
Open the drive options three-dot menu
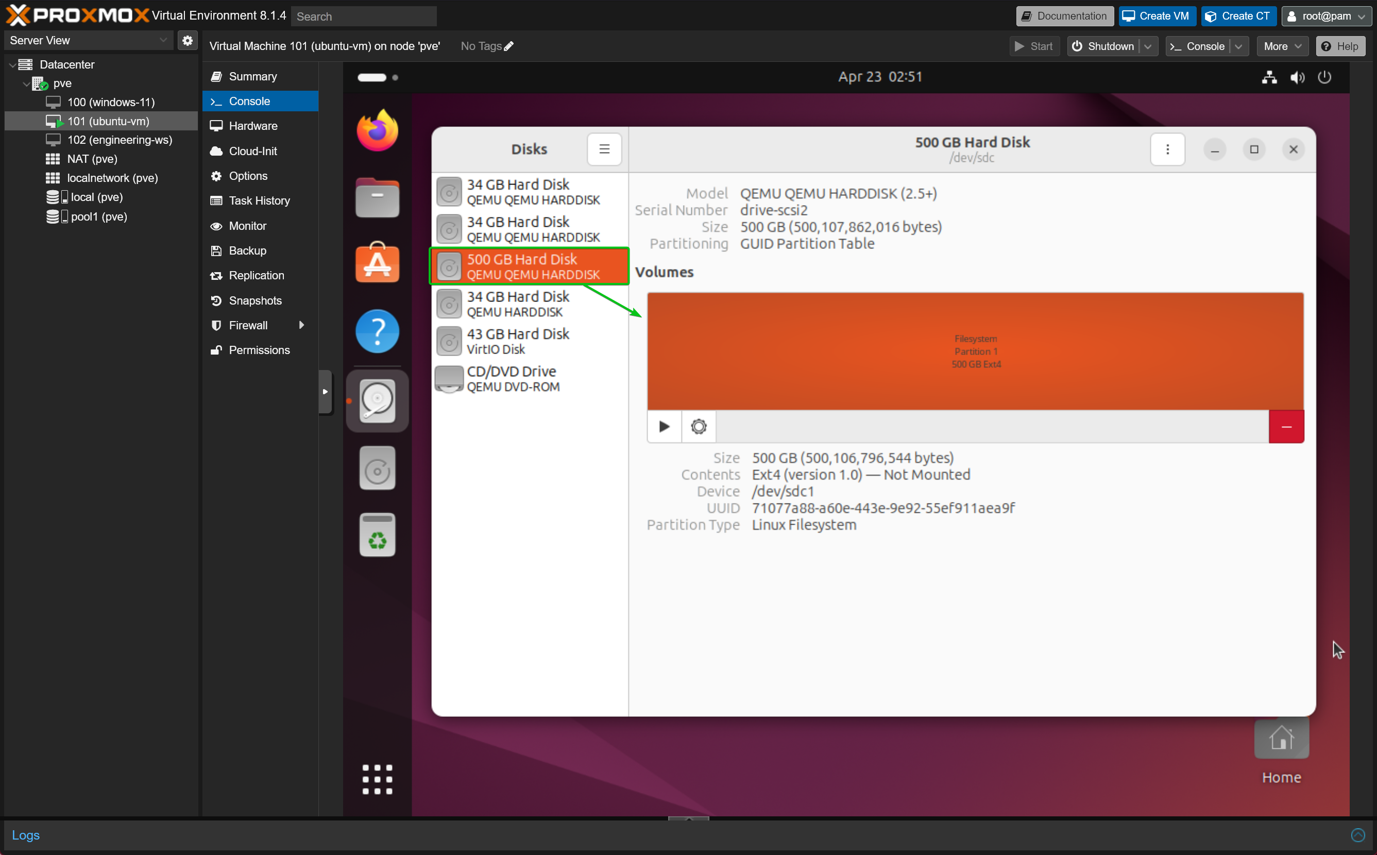coord(1167,149)
